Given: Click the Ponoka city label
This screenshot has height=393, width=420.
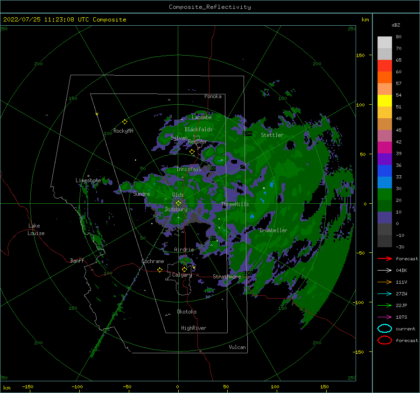Looking at the screenshot, I should [213, 96].
